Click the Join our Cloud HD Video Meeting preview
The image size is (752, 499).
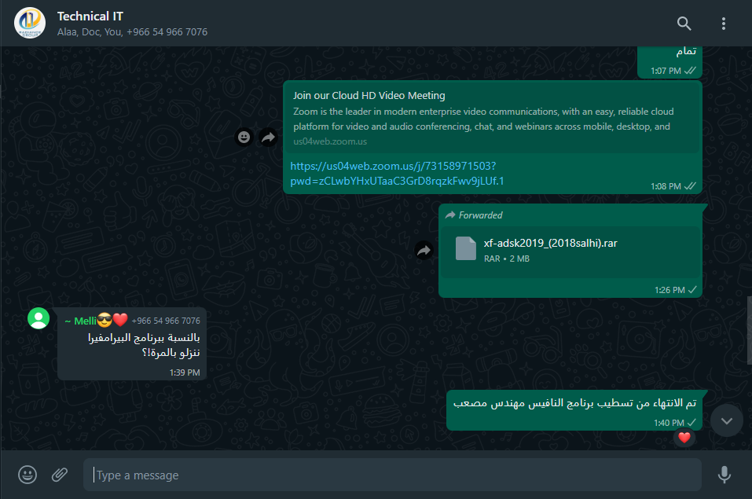[493, 118]
